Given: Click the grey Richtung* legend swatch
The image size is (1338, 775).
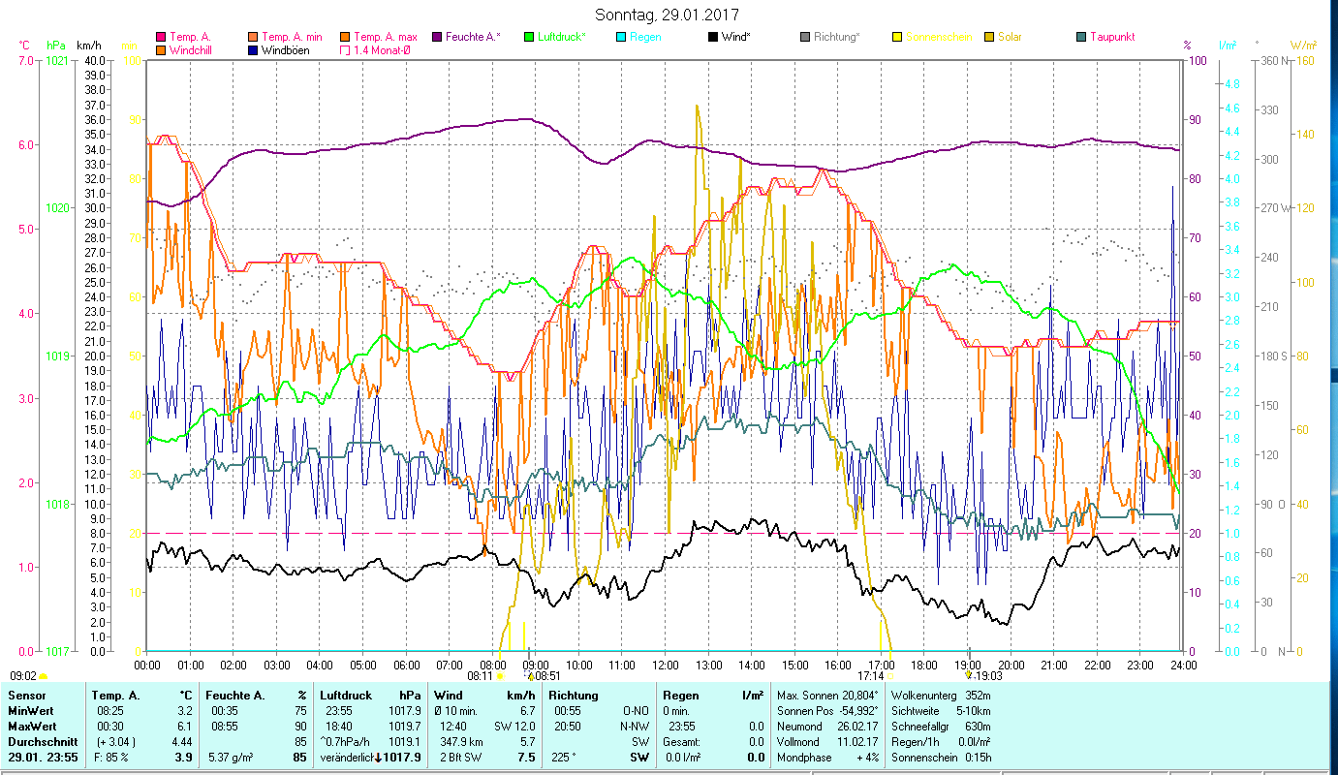Looking at the screenshot, I should point(804,38).
